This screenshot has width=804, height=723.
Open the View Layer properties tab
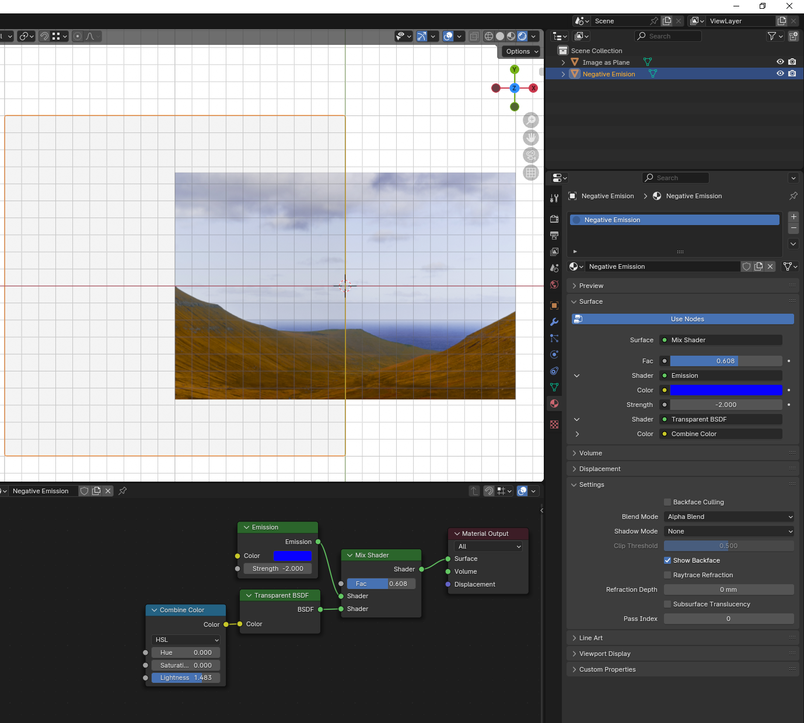click(554, 252)
